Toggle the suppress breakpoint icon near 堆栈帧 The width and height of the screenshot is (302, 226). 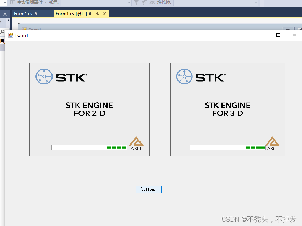152,3
